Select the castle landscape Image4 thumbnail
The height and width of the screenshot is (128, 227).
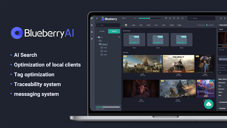click(x=143, y=64)
